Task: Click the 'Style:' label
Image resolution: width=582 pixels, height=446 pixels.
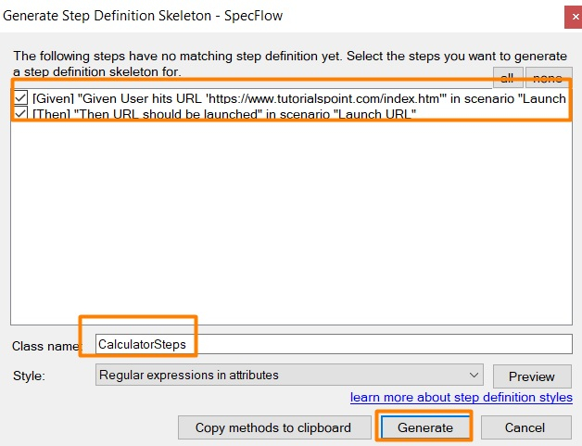Action: [x=29, y=376]
